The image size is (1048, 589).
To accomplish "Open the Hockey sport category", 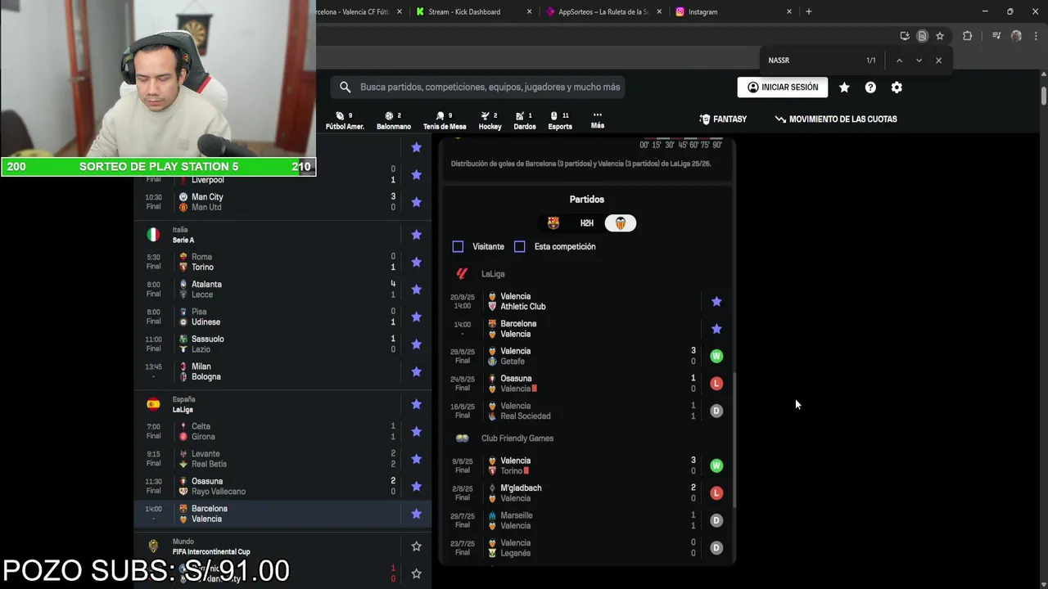I will pos(490,120).
